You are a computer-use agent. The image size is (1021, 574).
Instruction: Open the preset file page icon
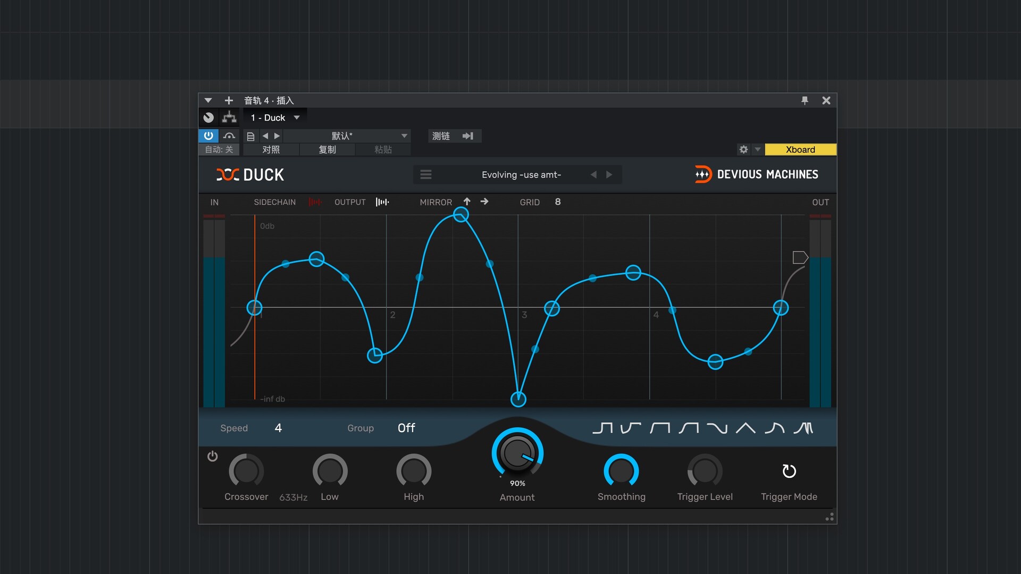tap(250, 137)
